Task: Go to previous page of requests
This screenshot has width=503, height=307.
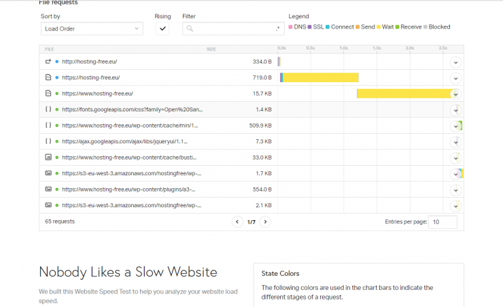Action: [x=237, y=221]
